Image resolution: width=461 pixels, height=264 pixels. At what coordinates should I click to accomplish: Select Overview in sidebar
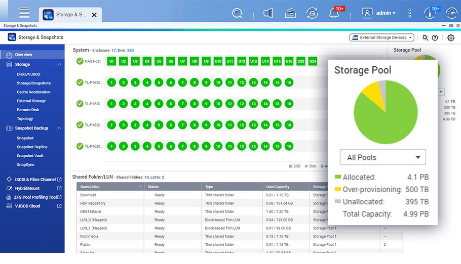pos(32,55)
